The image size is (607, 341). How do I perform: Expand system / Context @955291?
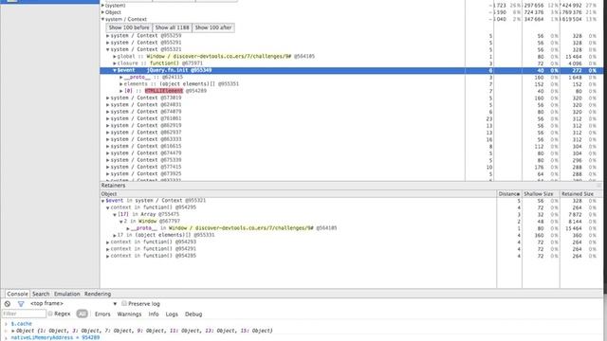(108, 43)
